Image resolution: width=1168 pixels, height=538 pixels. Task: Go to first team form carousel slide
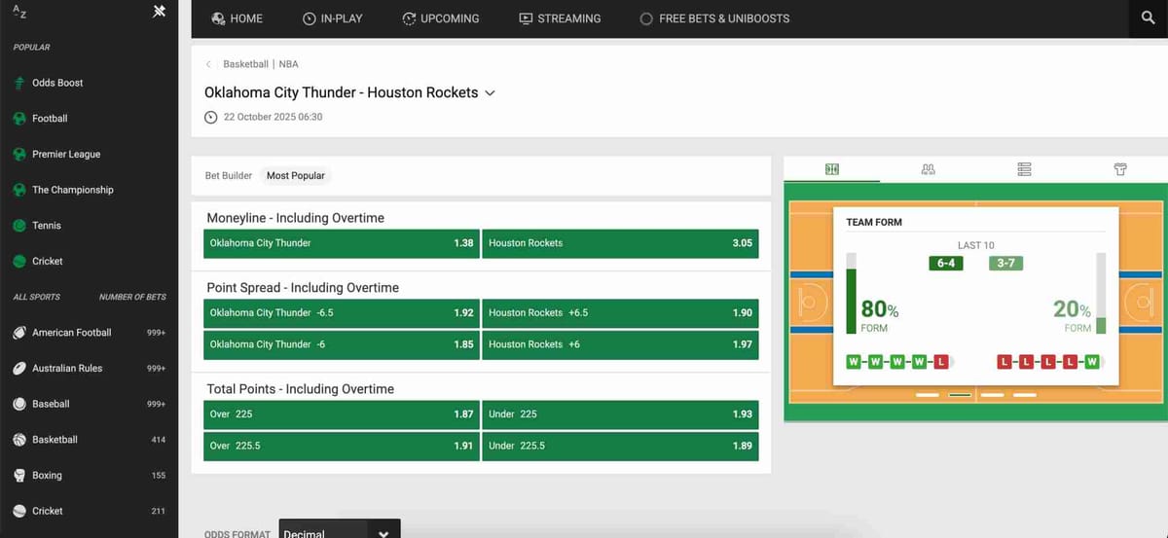pyautogui.click(x=928, y=395)
